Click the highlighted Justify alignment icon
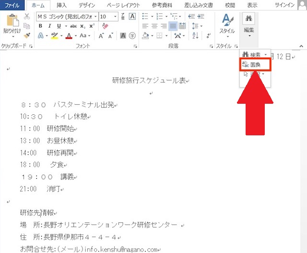This screenshot has height=253, width=307. (173, 26)
